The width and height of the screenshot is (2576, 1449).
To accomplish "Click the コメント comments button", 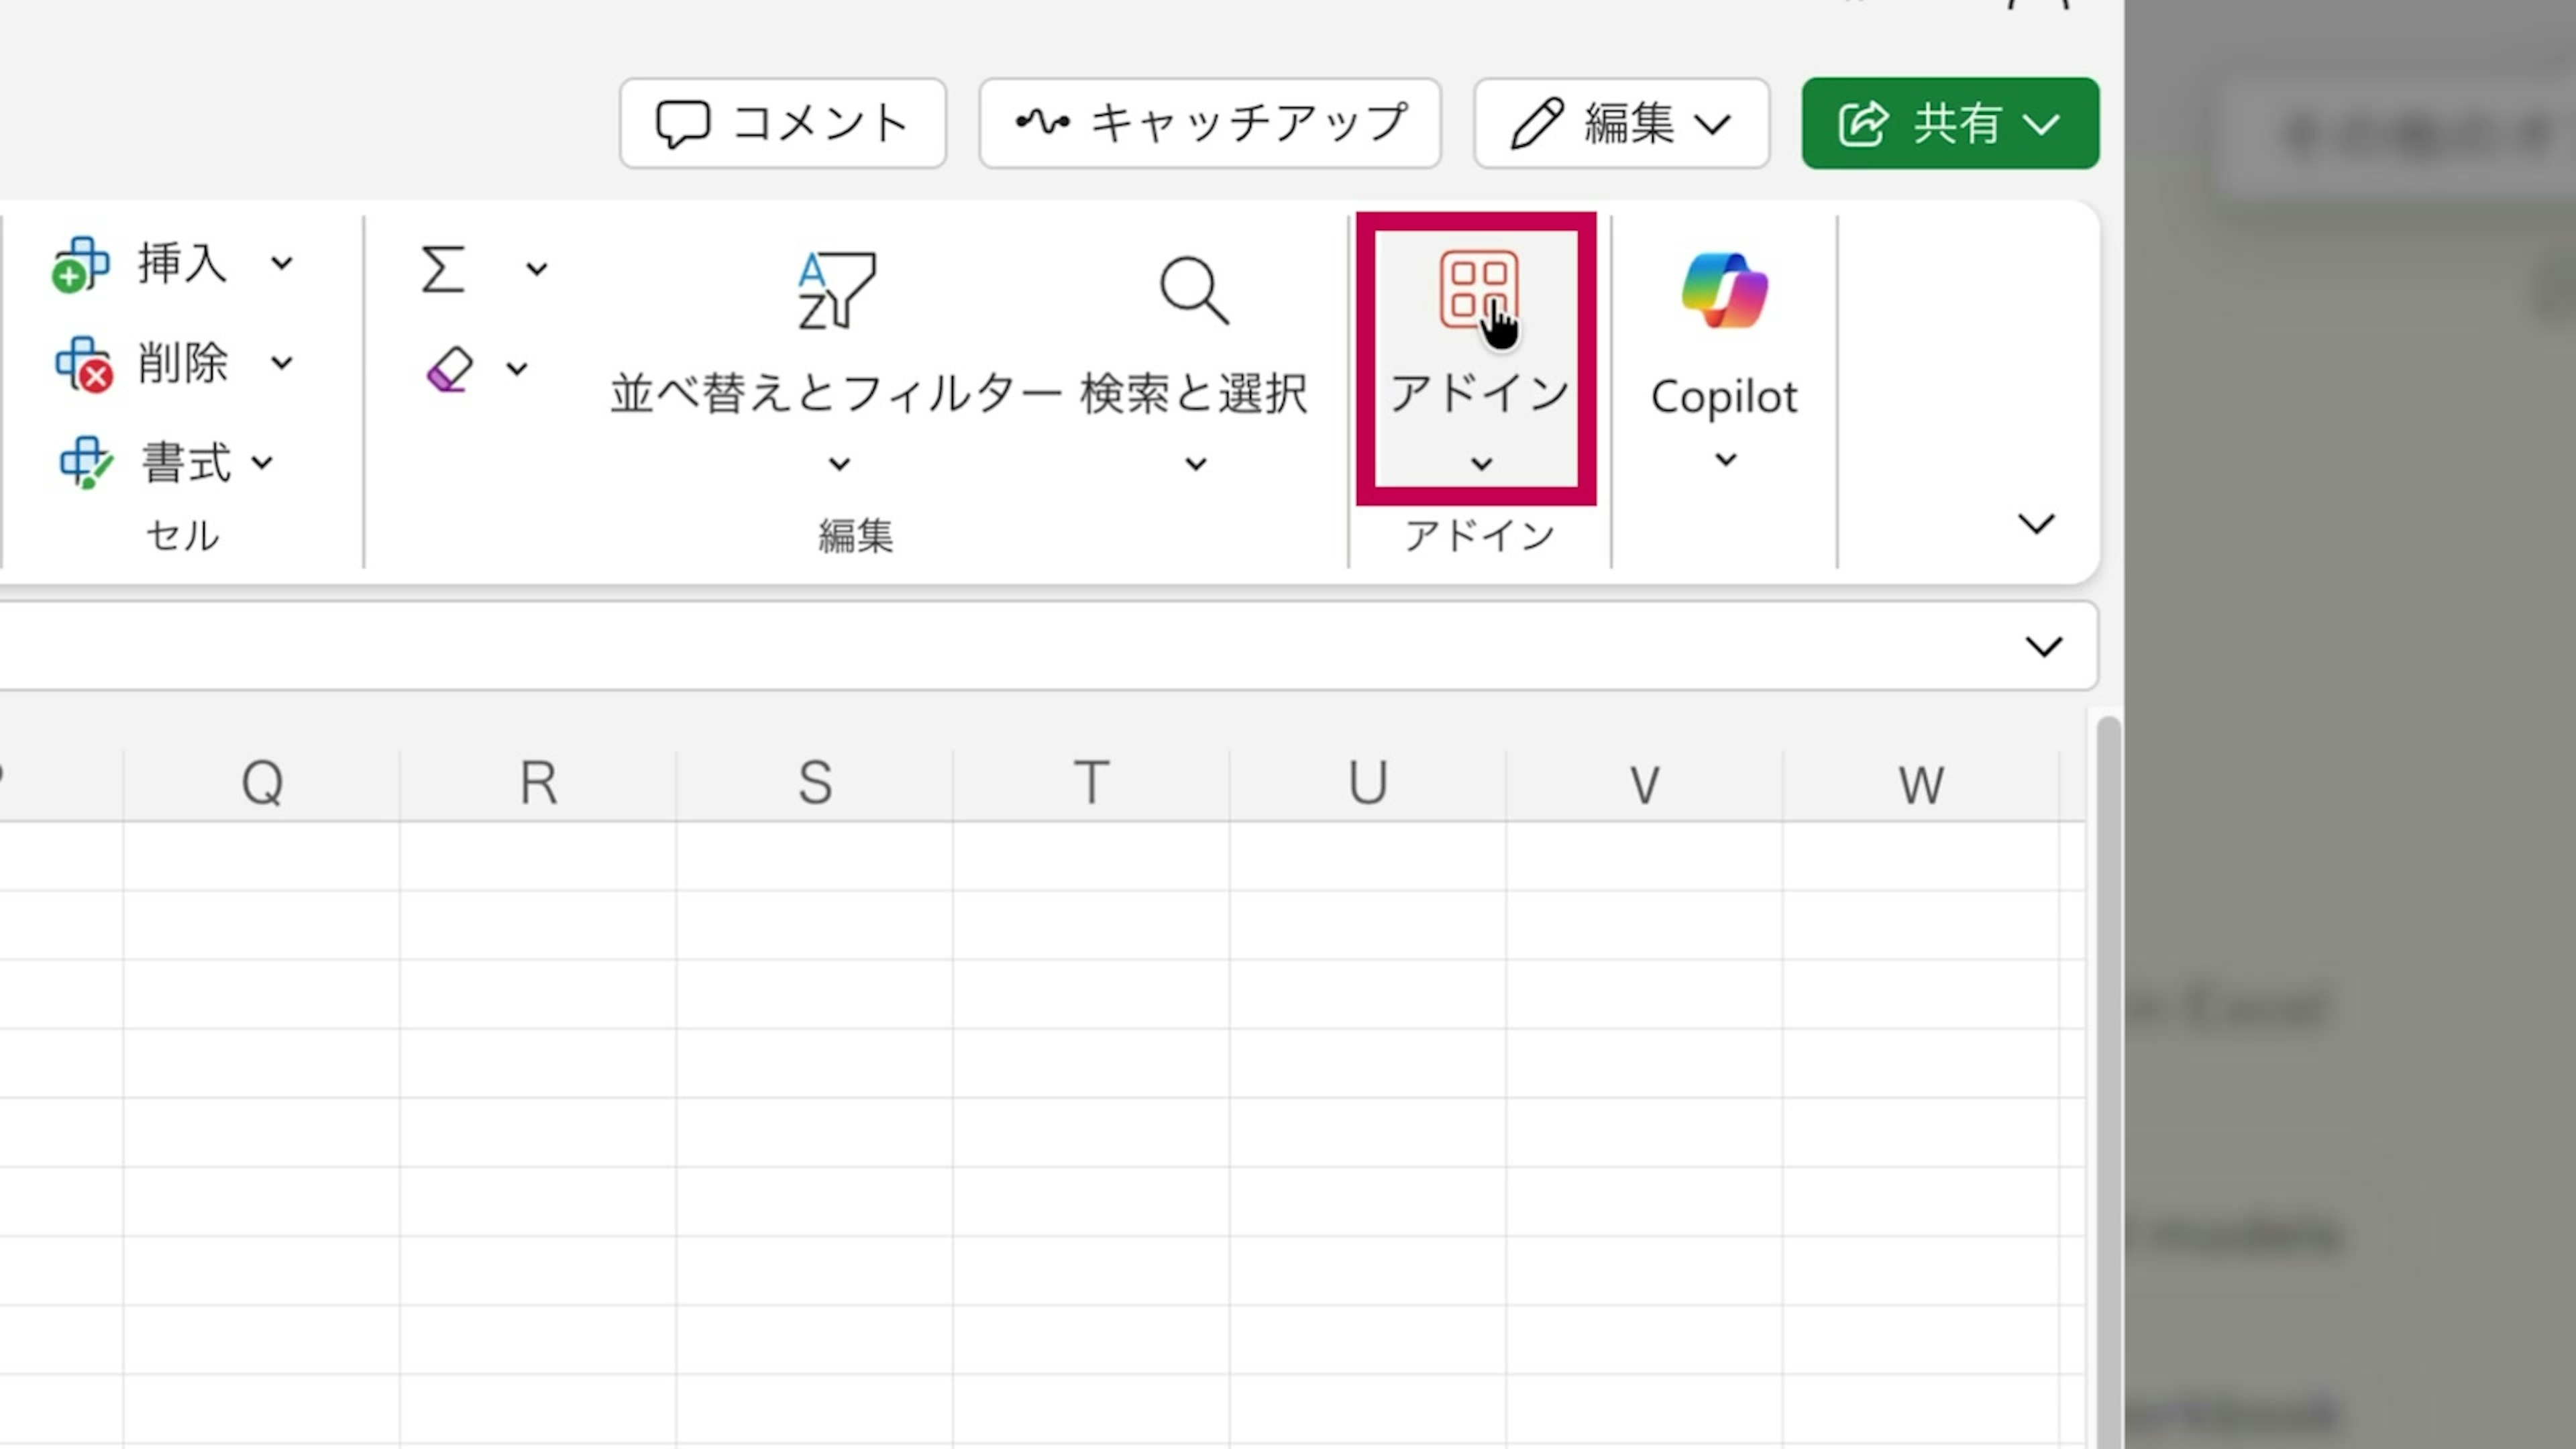I will [x=782, y=123].
